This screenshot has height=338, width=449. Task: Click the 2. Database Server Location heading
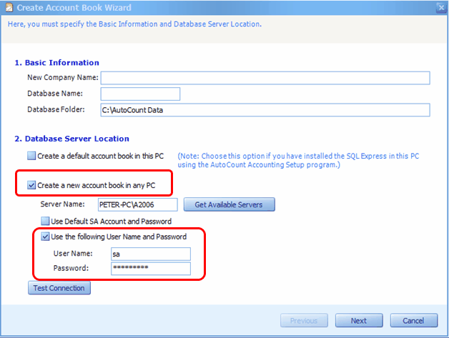(71, 139)
